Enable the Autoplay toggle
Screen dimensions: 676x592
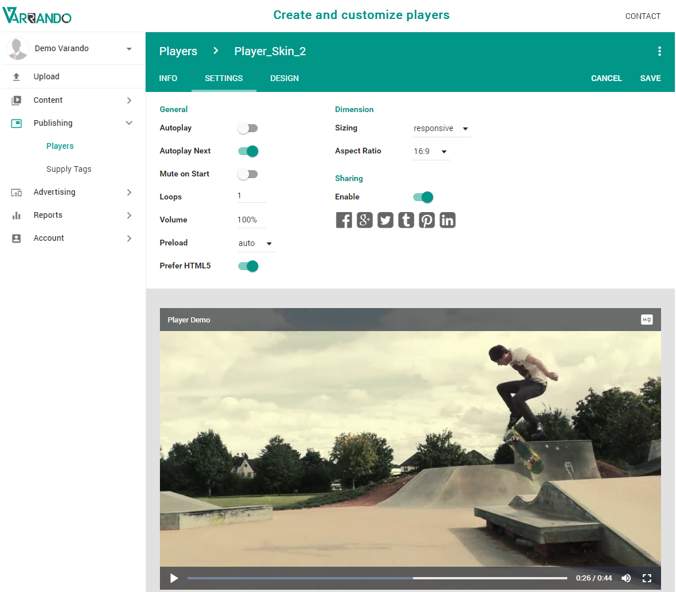click(x=247, y=128)
